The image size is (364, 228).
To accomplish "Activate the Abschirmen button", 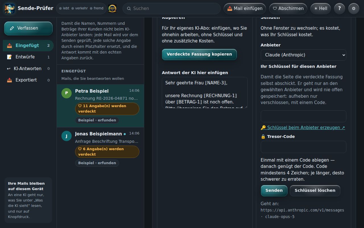I will coord(288,9).
